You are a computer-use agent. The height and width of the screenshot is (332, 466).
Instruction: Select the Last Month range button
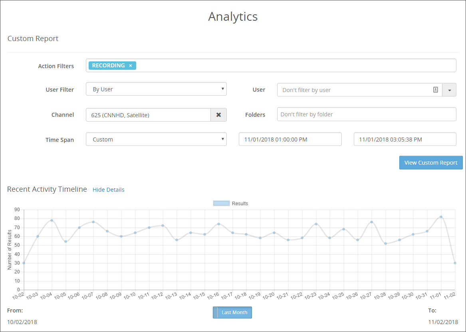tap(232, 312)
